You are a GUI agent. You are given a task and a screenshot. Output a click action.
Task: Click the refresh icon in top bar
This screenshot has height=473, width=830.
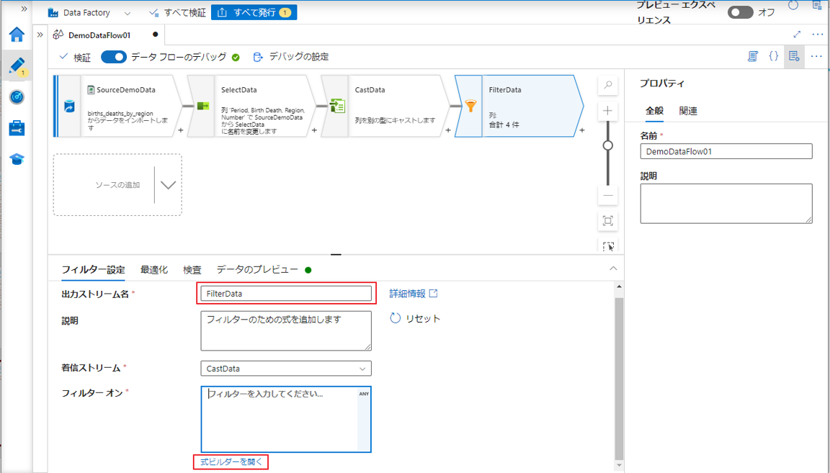pyautogui.click(x=793, y=6)
